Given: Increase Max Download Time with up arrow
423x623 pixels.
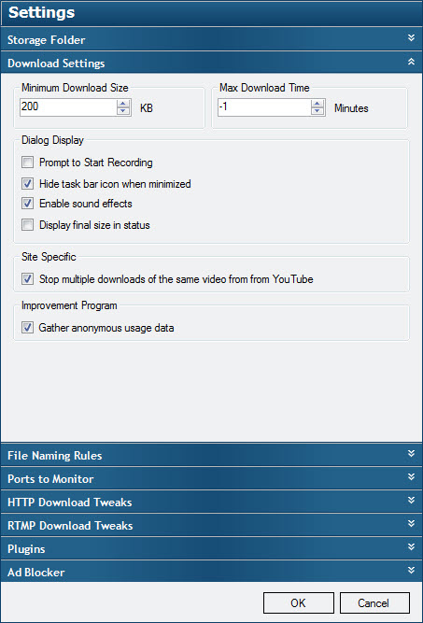Looking at the screenshot, I should 317,104.
